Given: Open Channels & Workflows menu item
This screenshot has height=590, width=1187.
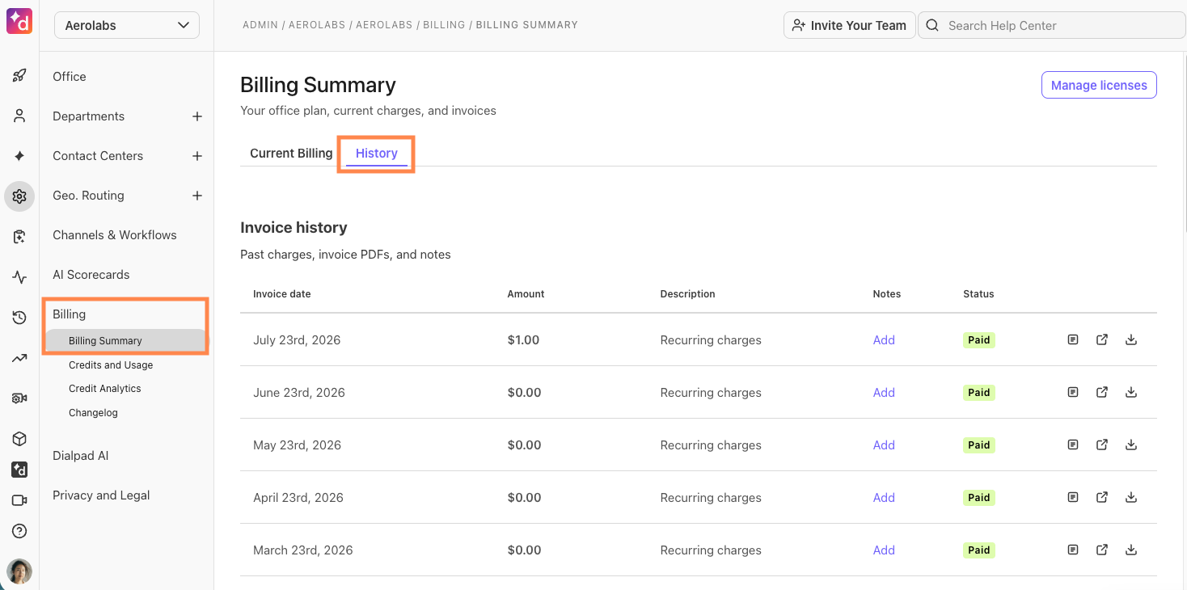Looking at the screenshot, I should click(115, 234).
